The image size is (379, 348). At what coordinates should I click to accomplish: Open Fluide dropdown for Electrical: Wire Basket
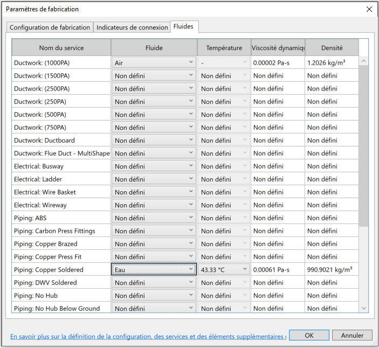(154, 192)
